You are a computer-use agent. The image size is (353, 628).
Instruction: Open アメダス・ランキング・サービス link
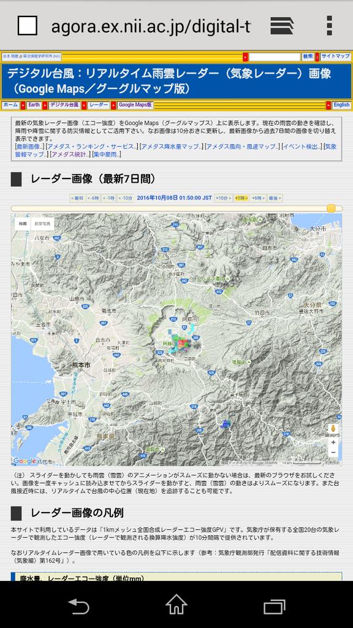[93, 147]
